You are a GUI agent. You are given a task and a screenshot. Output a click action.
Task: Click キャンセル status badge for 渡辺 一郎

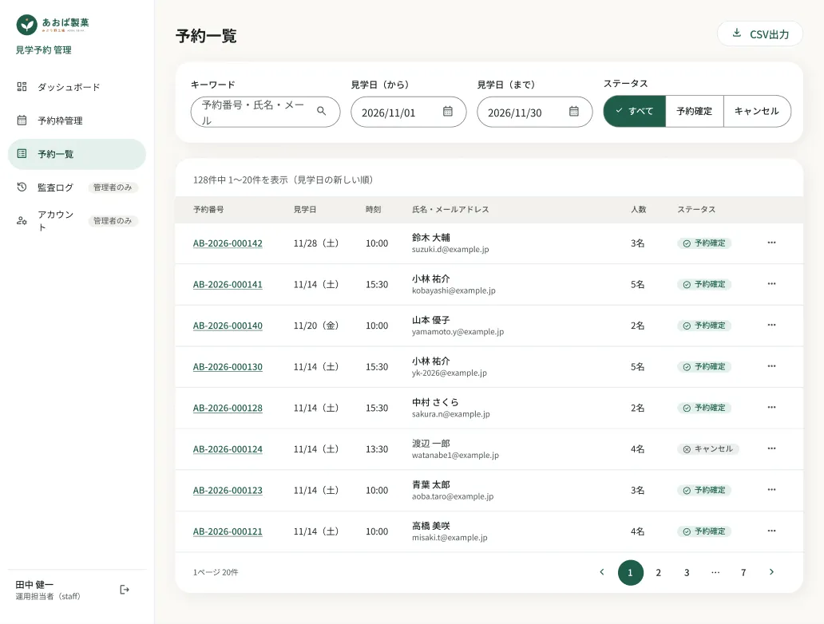coord(708,449)
